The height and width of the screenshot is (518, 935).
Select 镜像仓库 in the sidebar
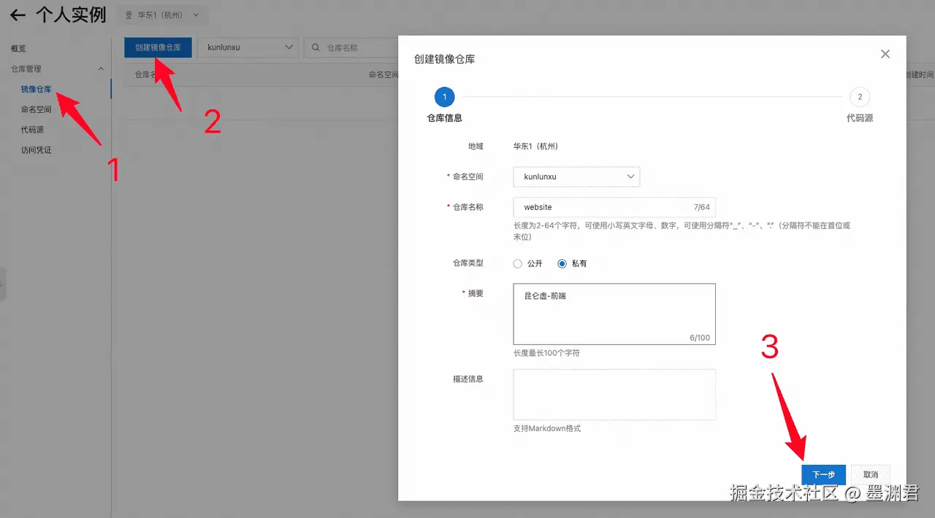36,89
